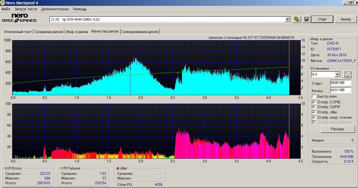Select the Качество диска tab
Image resolution: width=358 pixels, height=188 pixels.
105,31
